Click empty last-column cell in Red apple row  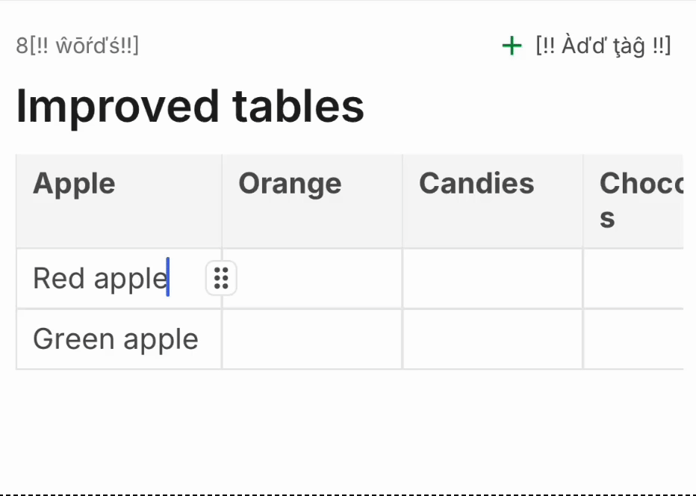pos(633,279)
